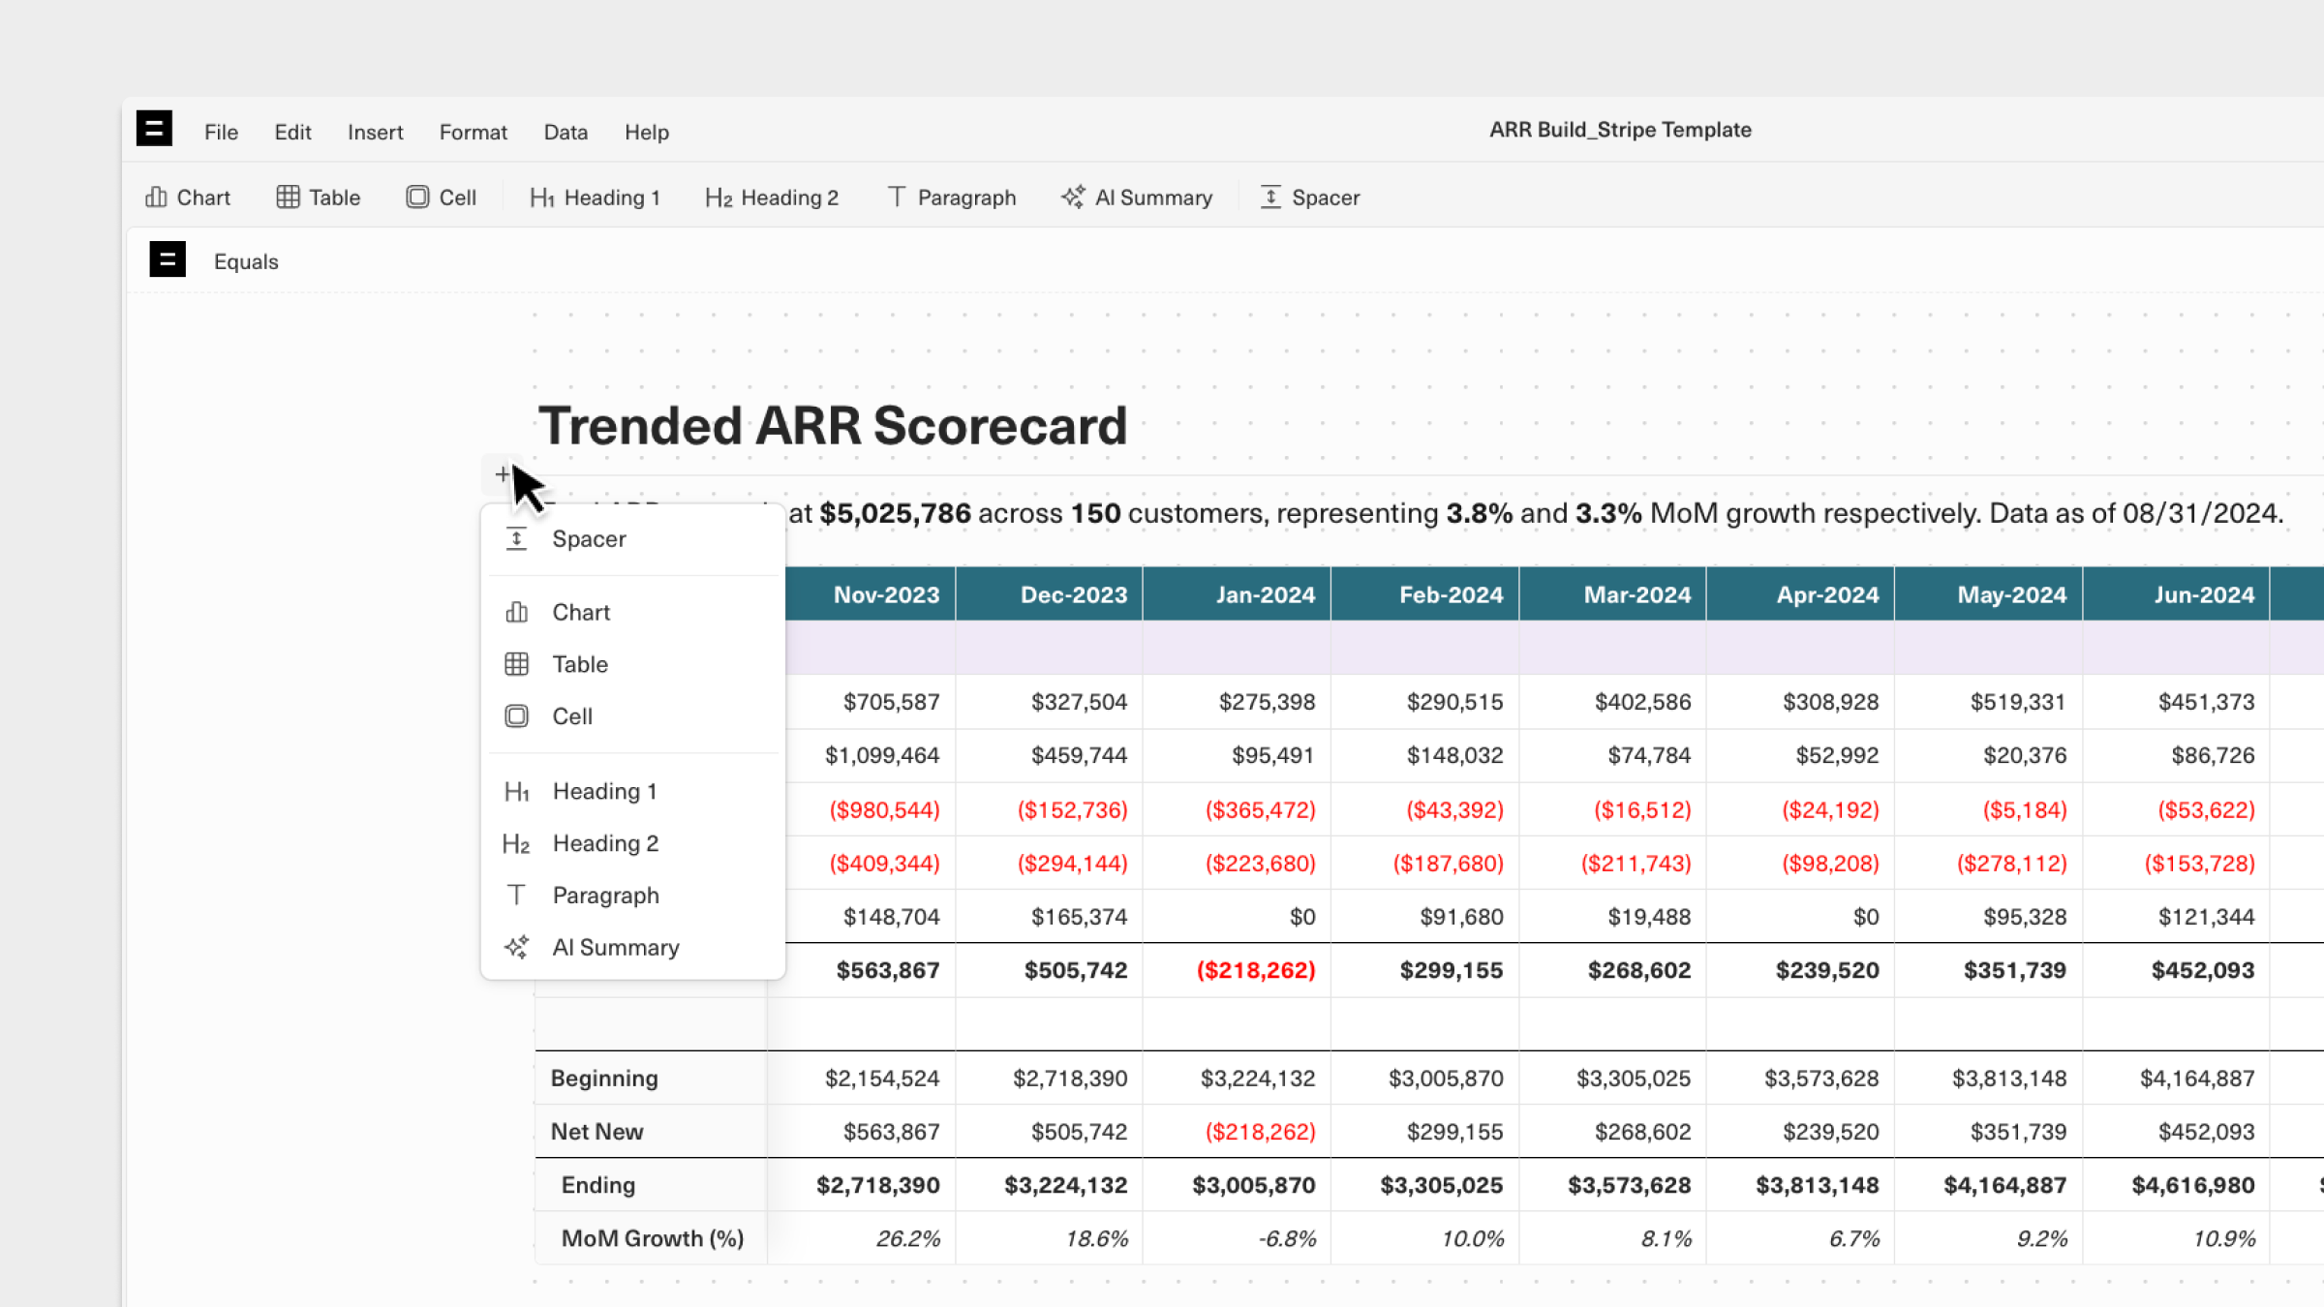Insert a Table from the toolbar

318,198
